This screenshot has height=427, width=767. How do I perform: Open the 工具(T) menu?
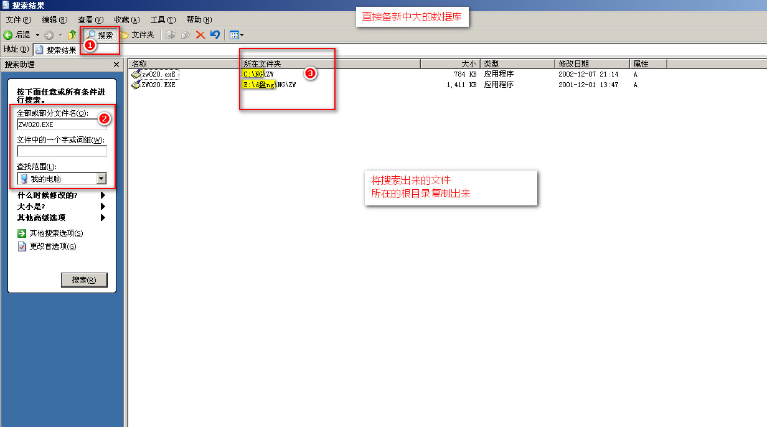[x=163, y=20]
